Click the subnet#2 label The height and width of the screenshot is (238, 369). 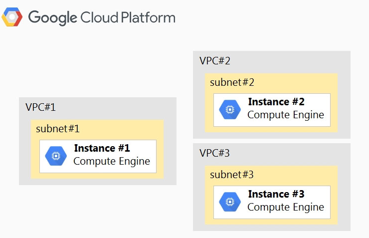click(232, 82)
